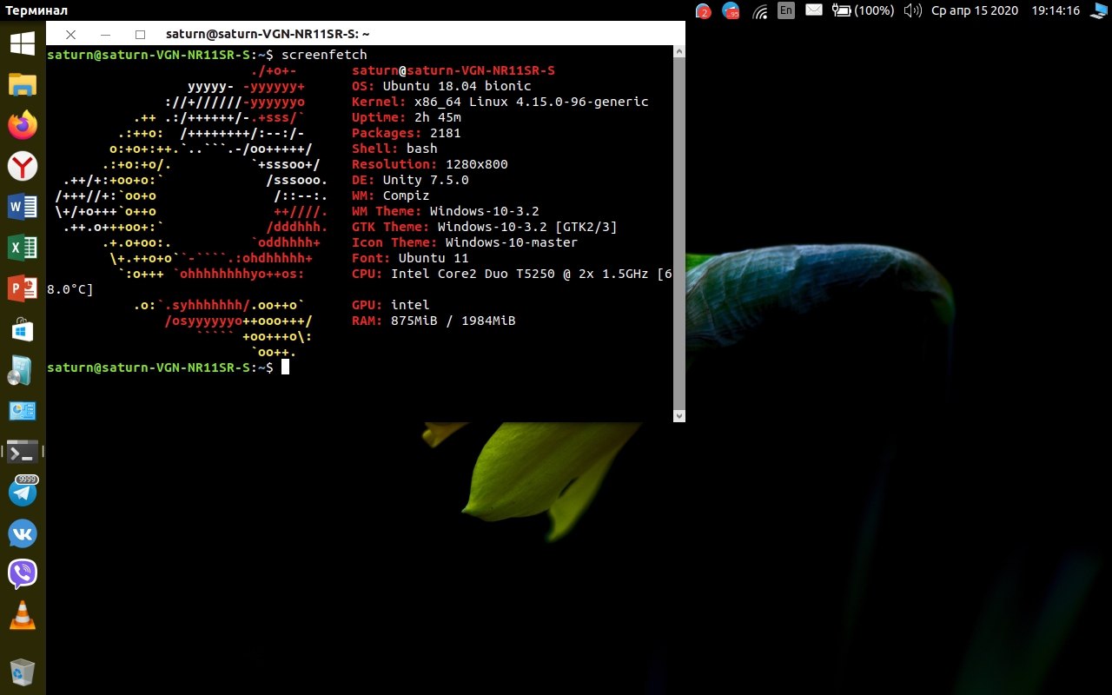
Task: Click the 'RAM: 875MiB / 1984MiB' line
Action: pos(434,321)
